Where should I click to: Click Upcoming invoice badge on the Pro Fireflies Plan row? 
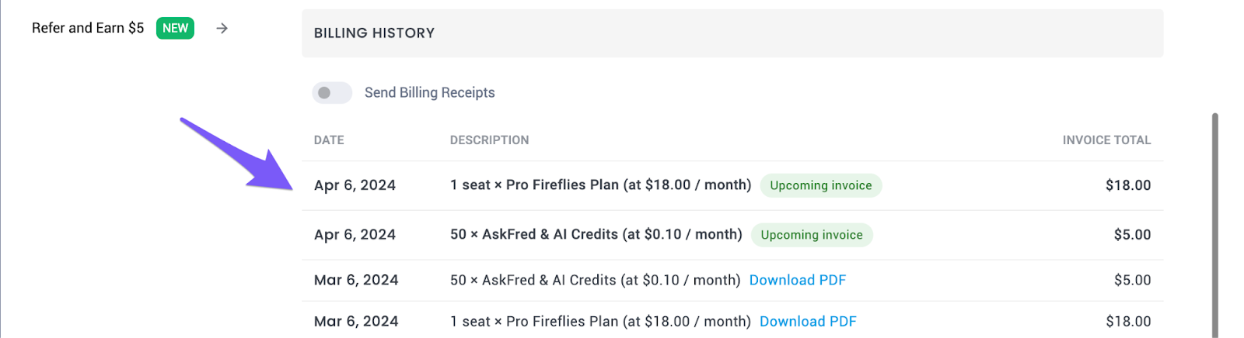click(x=820, y=186)
